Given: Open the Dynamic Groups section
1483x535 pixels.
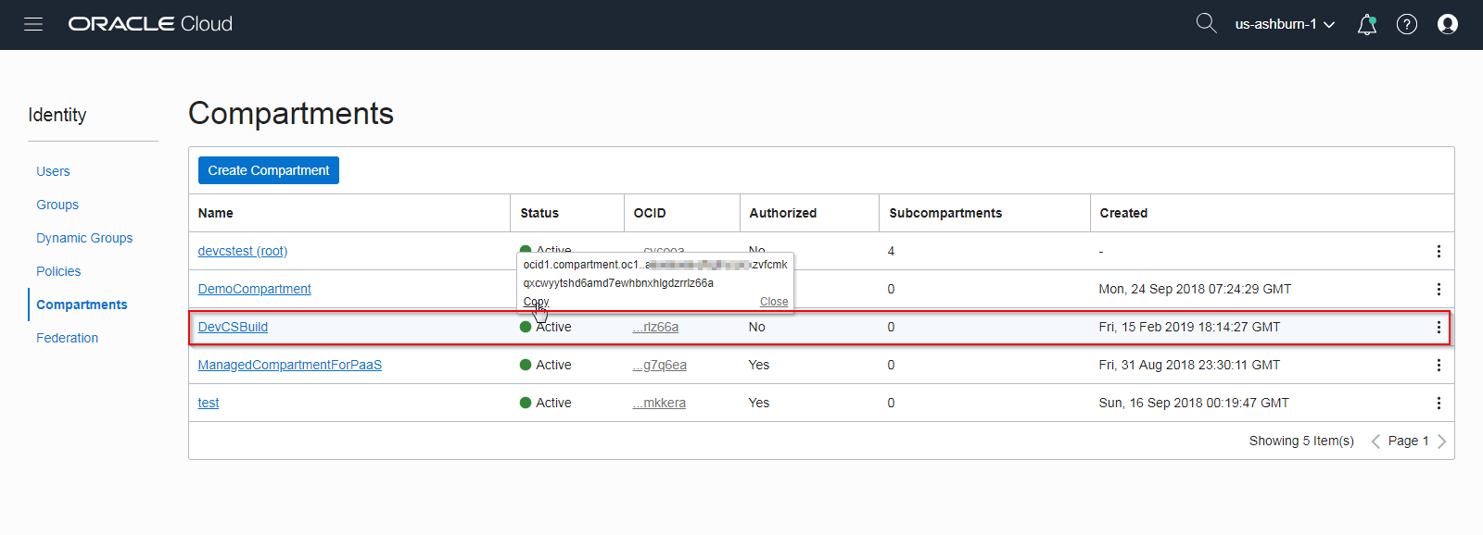Looking at the screenshot, I should point(84,238).
